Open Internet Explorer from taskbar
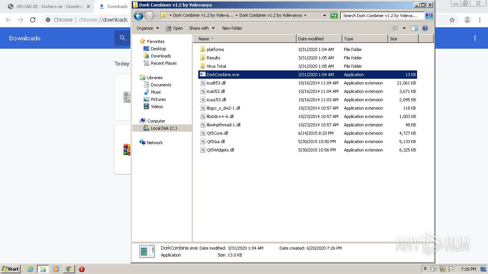This screenshot has width=488, height=274. (x=30, y=269)
